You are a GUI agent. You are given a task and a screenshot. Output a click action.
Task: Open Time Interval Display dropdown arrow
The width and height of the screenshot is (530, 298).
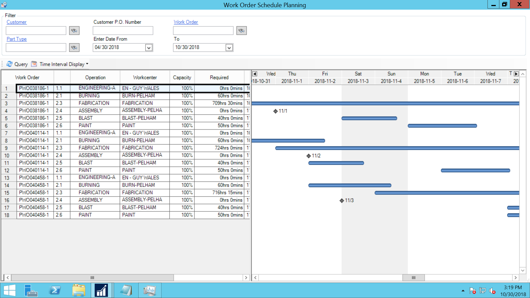[x=87, y=64]
